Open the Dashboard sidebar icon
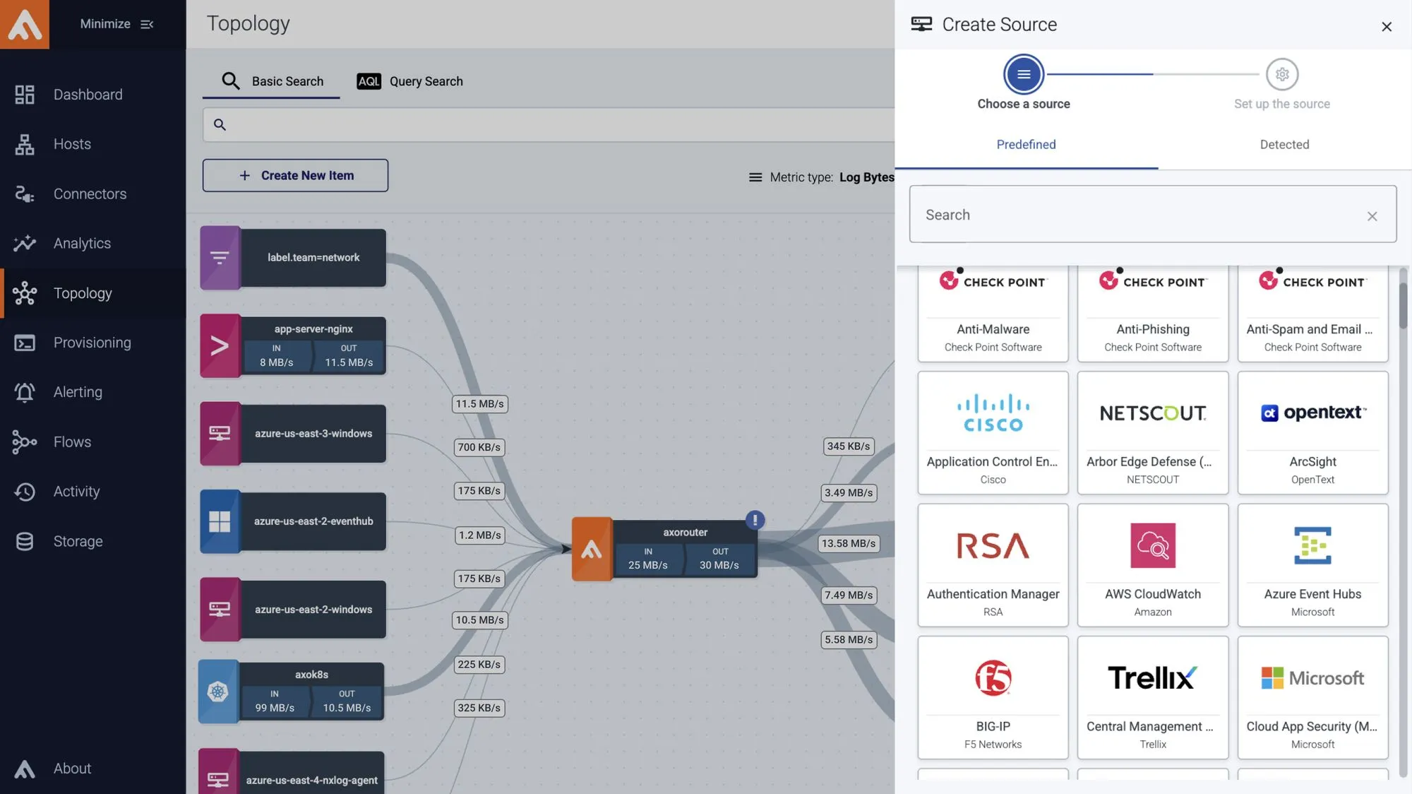 (x=25, y=95)
